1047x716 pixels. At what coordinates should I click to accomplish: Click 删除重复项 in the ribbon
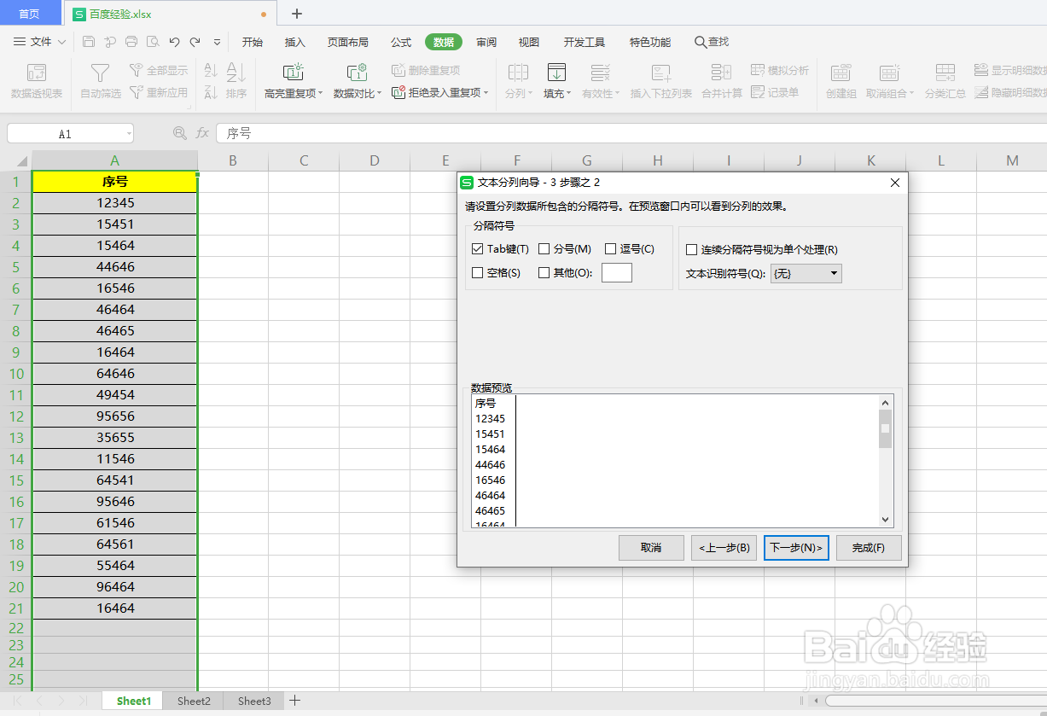(426, 71)
